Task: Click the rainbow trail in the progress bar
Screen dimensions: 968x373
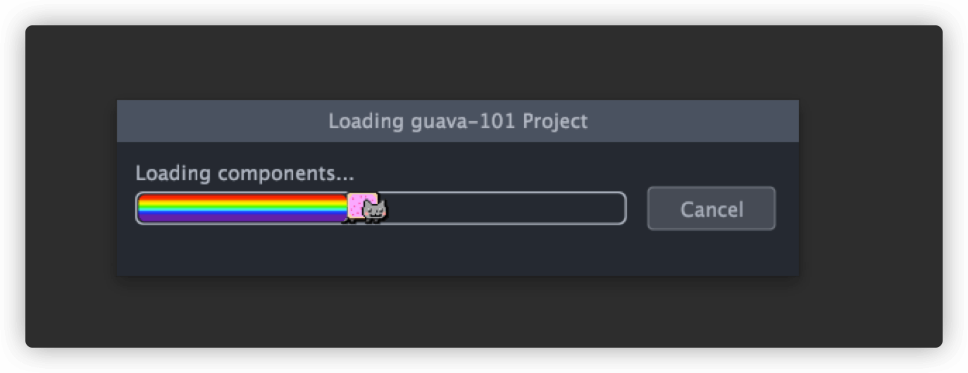Action: click(x=242, y=208)
